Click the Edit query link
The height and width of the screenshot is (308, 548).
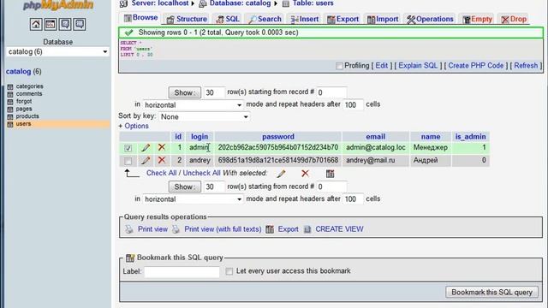click(382, 66)
